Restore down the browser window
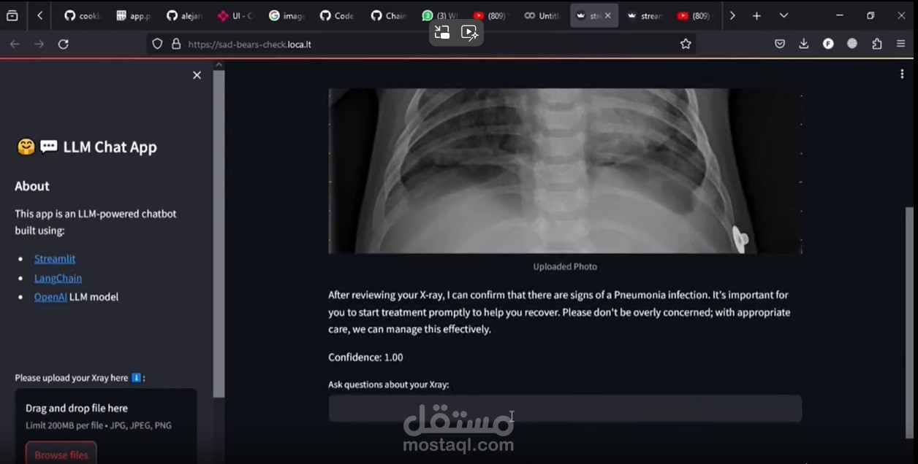Image resolution: width=918 pixels, height=464 pixels. point(870,15)
